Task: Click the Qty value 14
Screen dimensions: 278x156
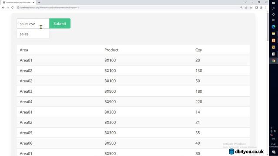Action: tap(198, 112)
